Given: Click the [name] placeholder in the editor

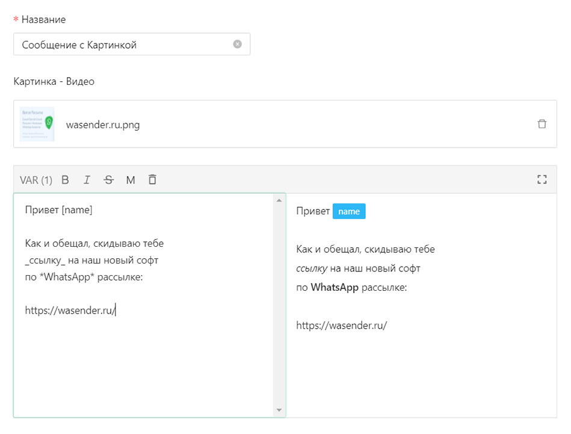Looking at the screenshot, I should pos(77,209).
